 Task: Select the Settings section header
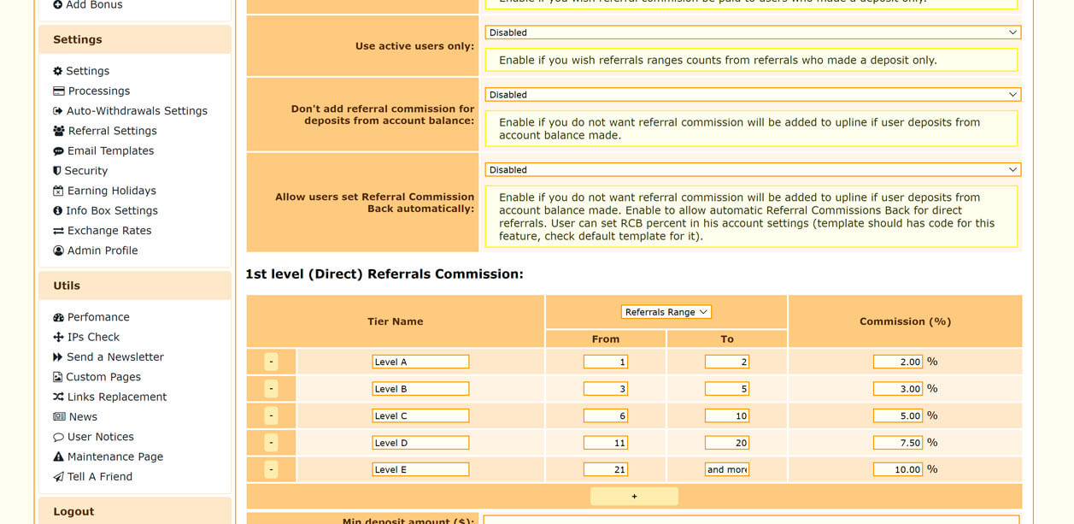[135, 39]
